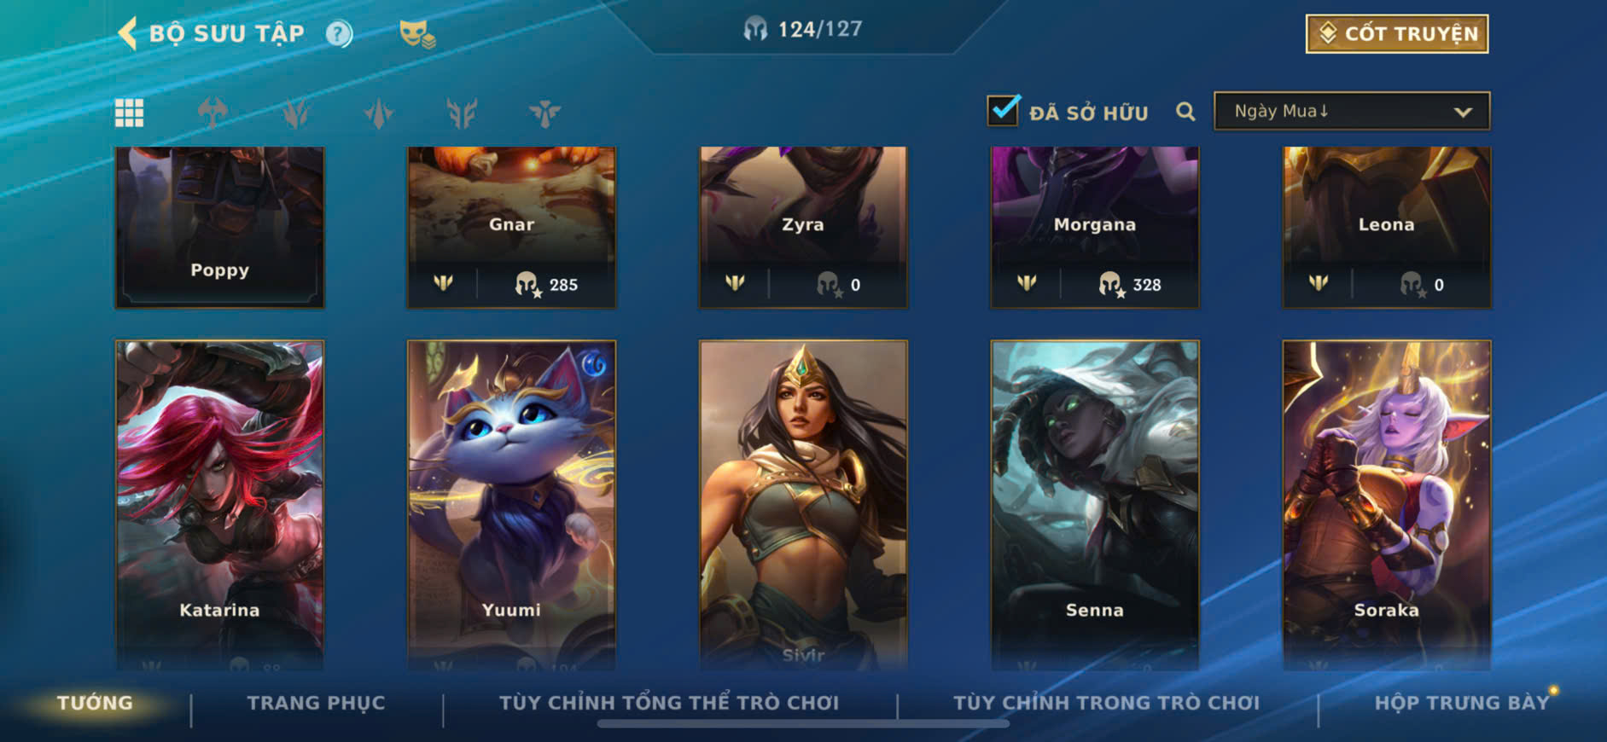Go back using the Bộ Sưu Tập arrow
The image size is (1607, 742).
click(127, 34)
